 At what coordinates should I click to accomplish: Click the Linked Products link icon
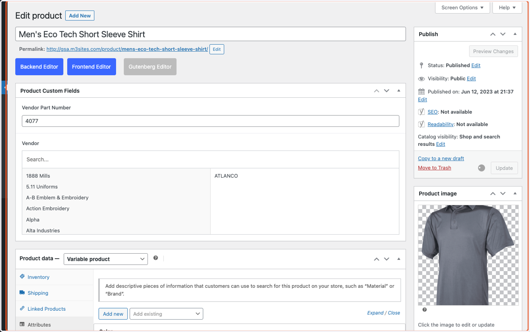(22, 309)
